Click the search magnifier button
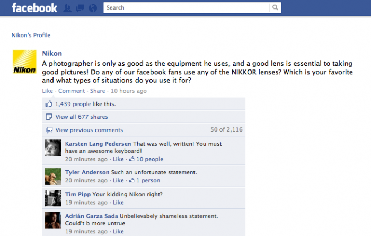371x236 pixels. (x=275, y=8)
